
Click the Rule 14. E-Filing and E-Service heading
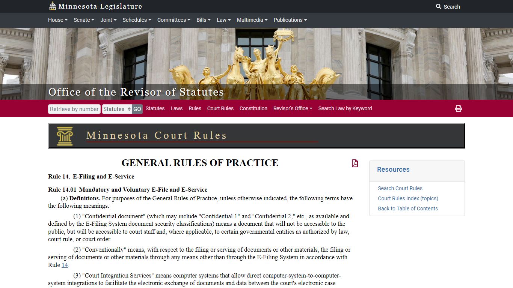pos(91,177)
